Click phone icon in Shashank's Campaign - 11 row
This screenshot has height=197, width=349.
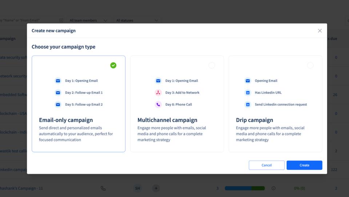pos(103,188)
